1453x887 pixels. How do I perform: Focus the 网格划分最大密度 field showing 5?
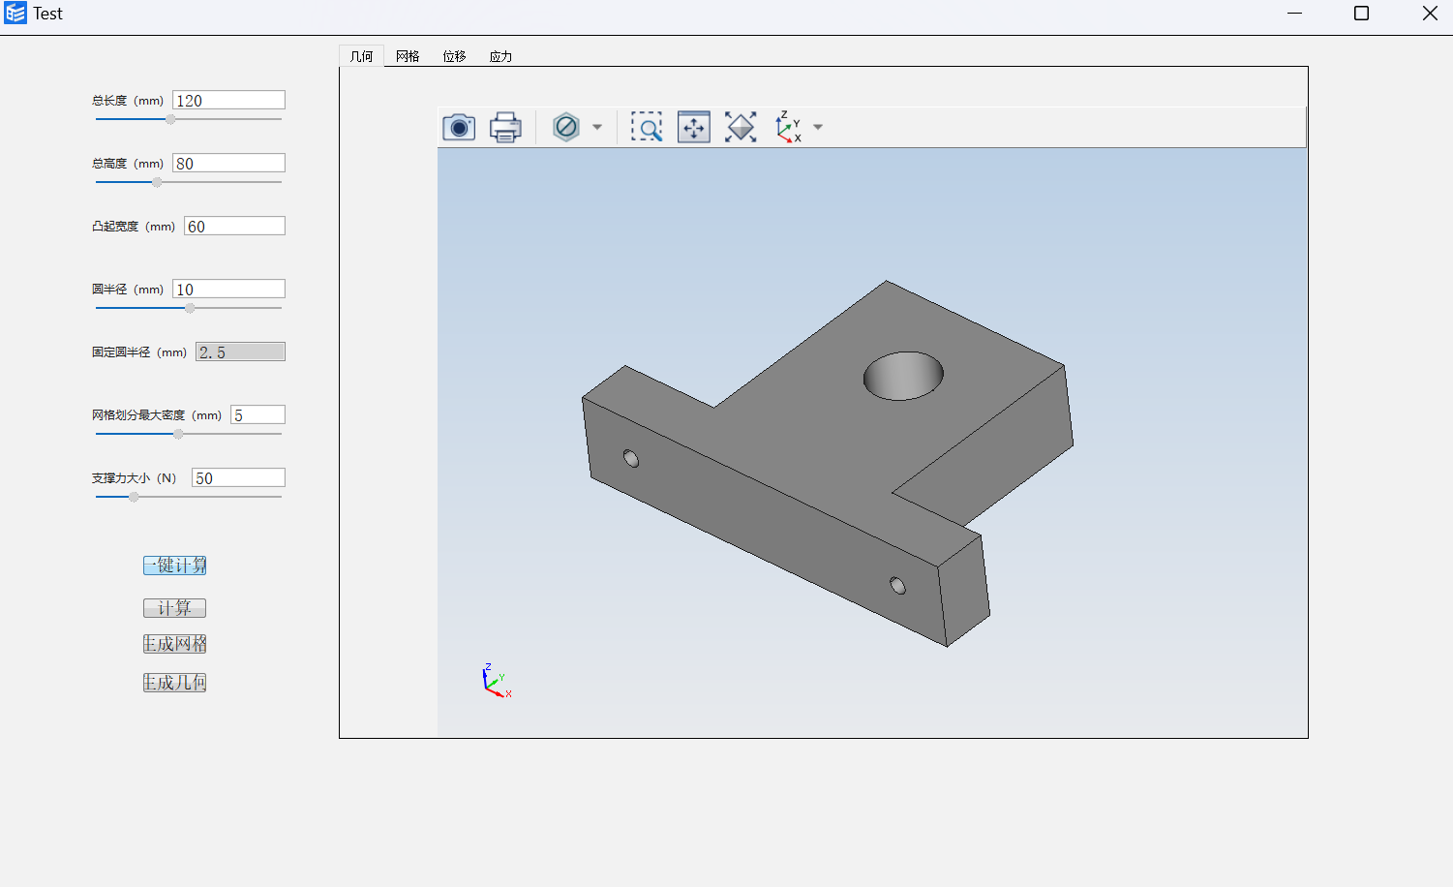pyautogui.click(x=257, y=414)
